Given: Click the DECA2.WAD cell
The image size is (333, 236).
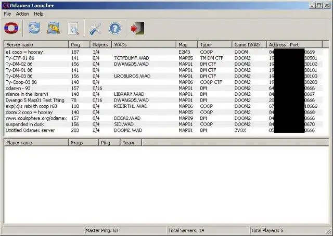Looking at the screenshot, I should 127,118.
